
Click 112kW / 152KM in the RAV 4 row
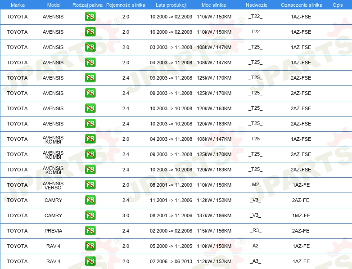coord(214,261)
